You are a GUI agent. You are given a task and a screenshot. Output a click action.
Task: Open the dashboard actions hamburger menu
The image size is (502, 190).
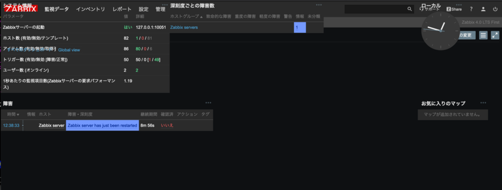pos(483,35)
